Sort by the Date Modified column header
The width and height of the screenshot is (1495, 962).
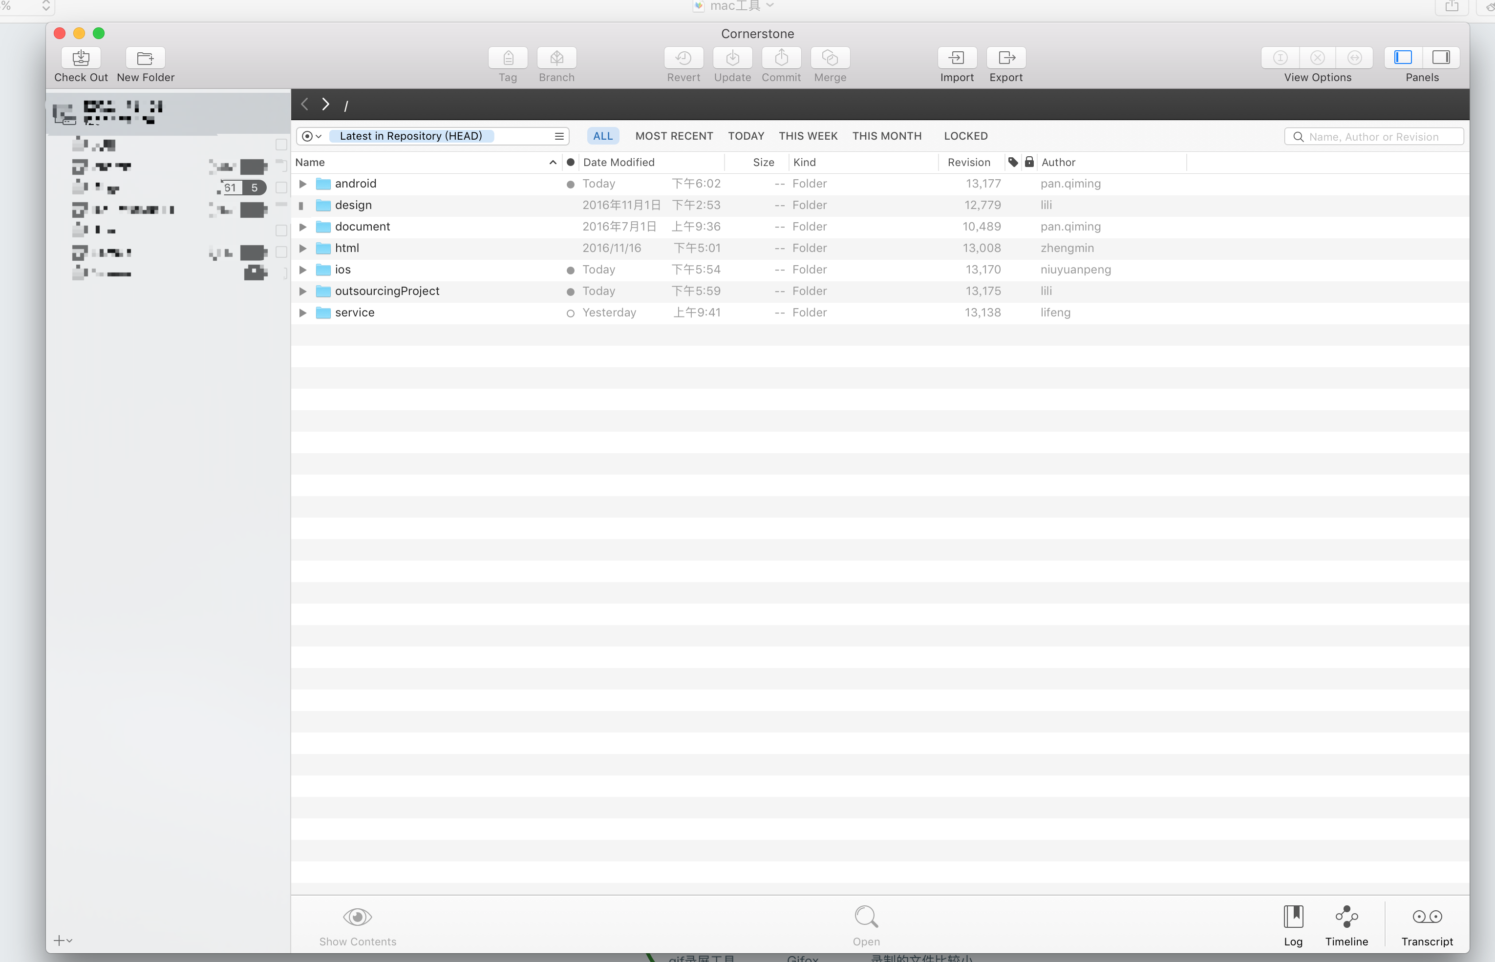point(651,163)
